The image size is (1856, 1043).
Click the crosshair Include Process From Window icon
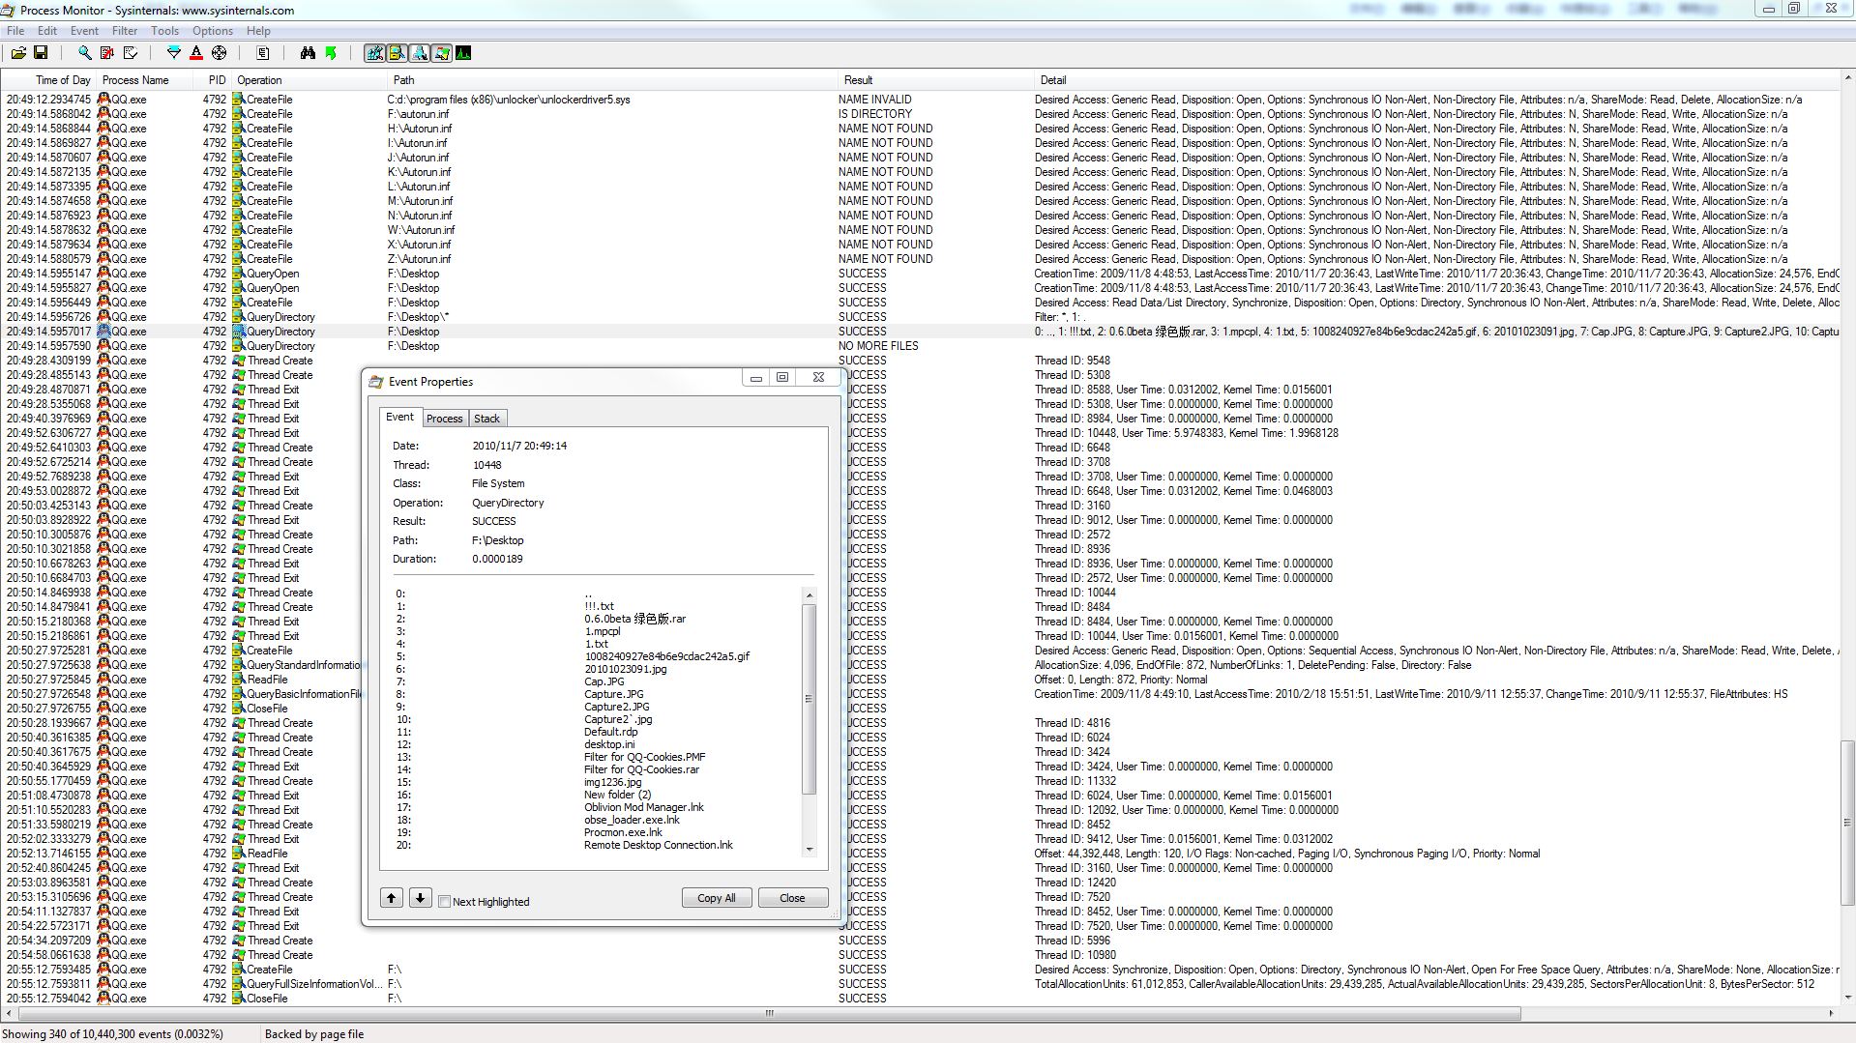[x=219, y=53]
